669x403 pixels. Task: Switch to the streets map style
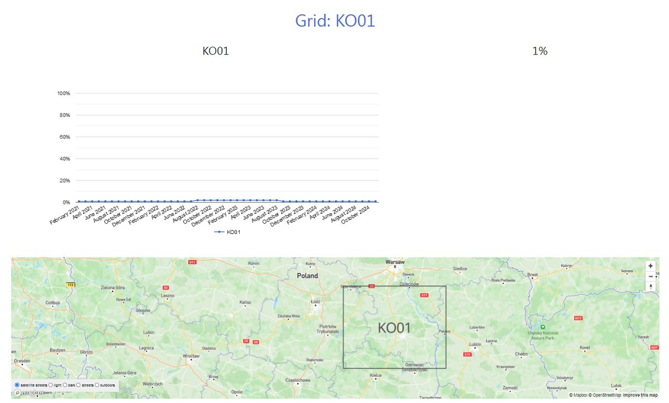[x=78, y=385]
